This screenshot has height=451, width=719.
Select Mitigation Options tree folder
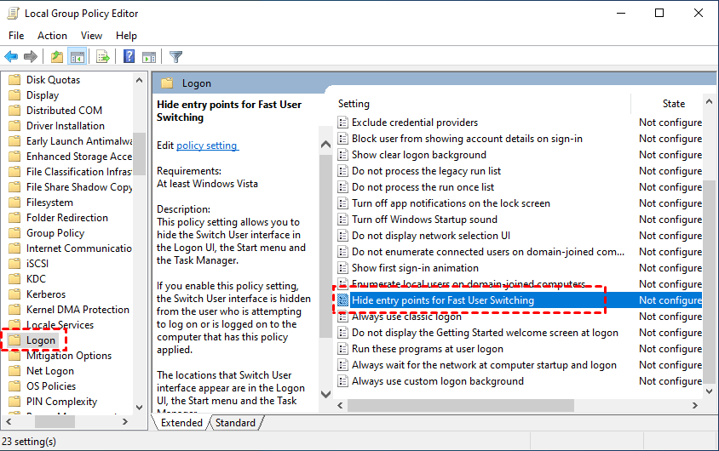[69, 356]
